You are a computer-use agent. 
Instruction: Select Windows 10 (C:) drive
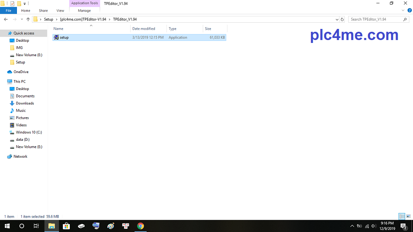28,132
